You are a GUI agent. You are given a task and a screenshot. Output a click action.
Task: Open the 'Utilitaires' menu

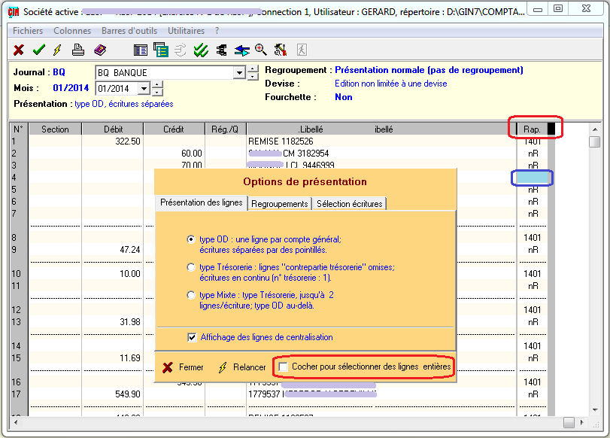pos(186,31)
